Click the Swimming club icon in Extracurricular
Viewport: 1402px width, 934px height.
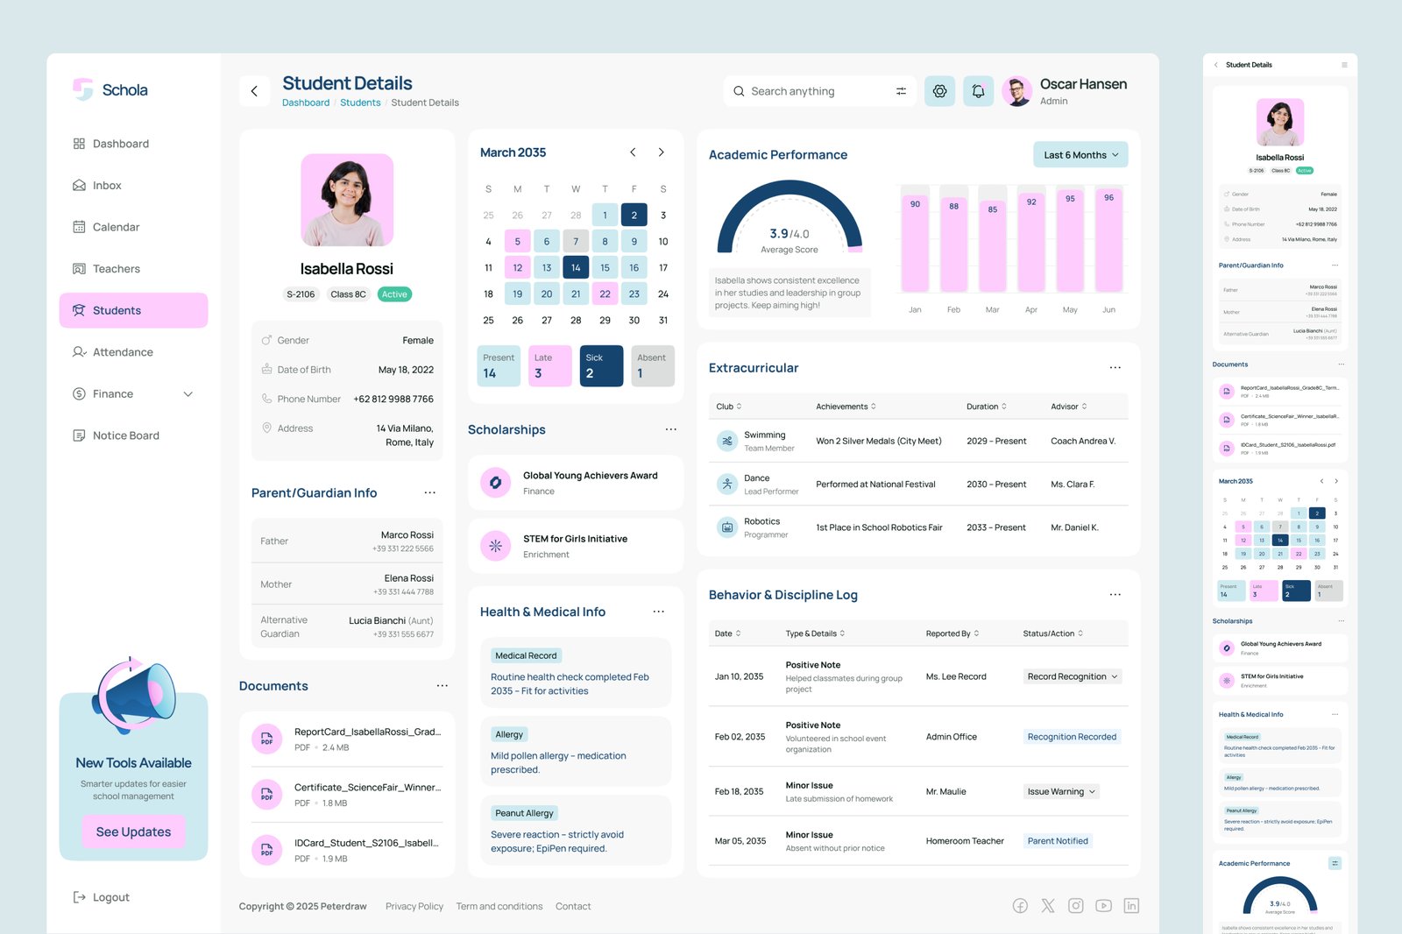726,441
